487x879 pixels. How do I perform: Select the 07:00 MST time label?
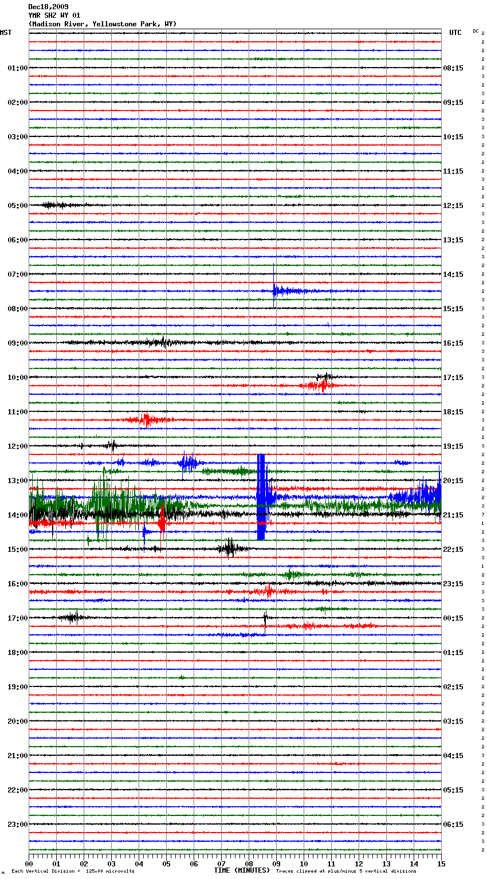[18, 274]
